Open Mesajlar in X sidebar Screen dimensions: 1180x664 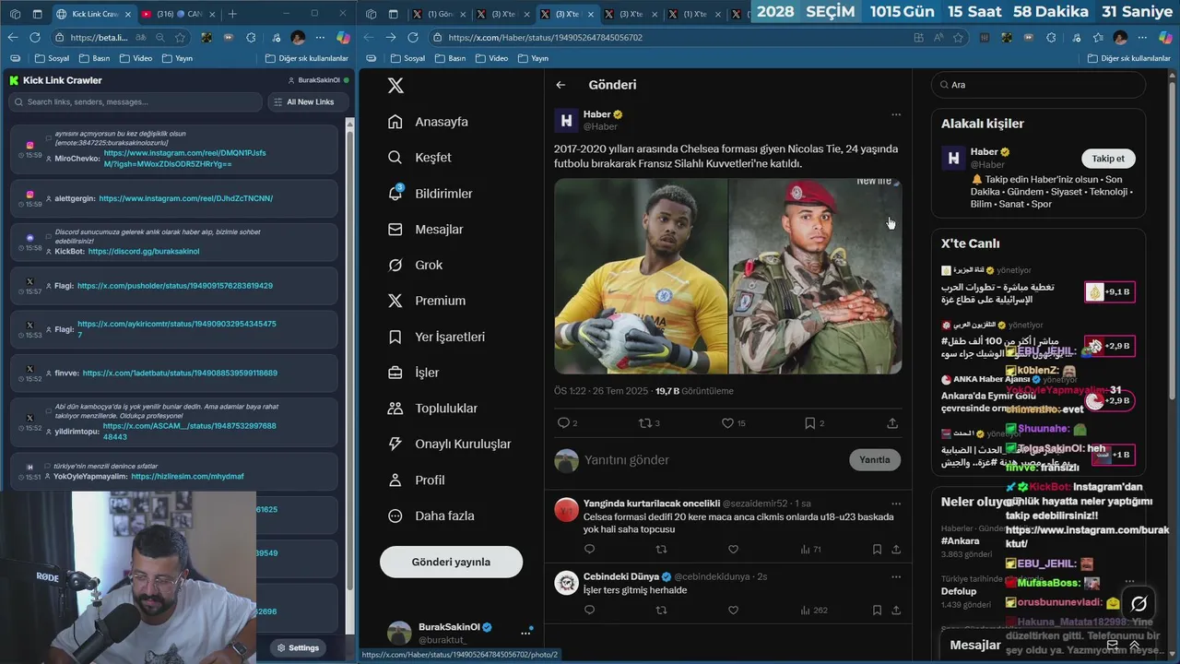coord(439,230)
